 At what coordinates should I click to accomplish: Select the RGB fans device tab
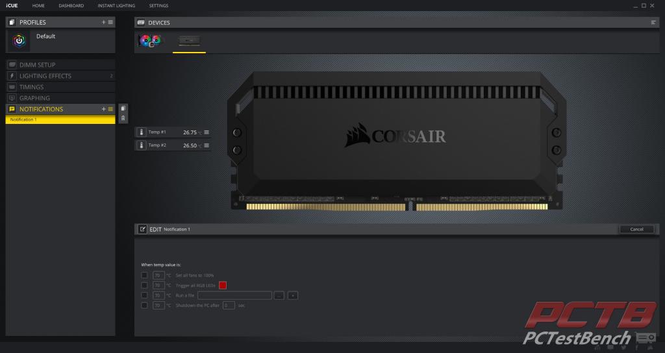(x=150, y=41)
